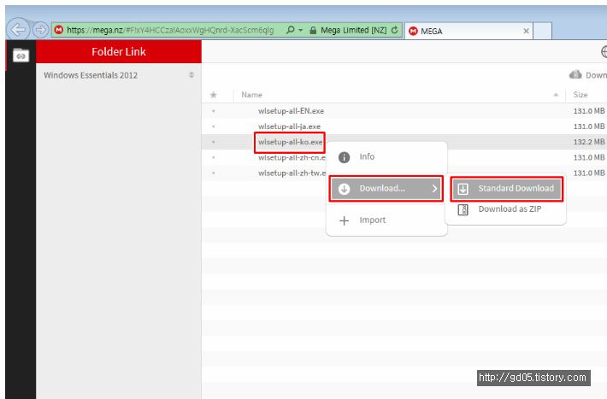This screenshot has width=607, height=399.
Task: Click the Mega Limited [NZ] certificate label
Action: [x=353, y=30]
